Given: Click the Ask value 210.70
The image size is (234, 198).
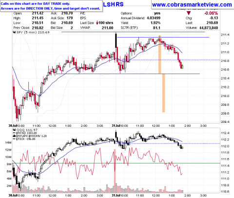Looking at the screenshot, I should tap(67, 13).
